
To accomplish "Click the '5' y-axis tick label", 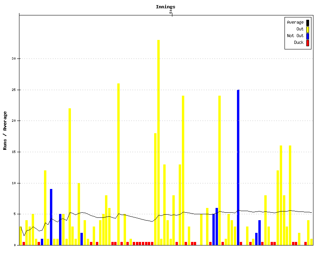I will point(15,214).
